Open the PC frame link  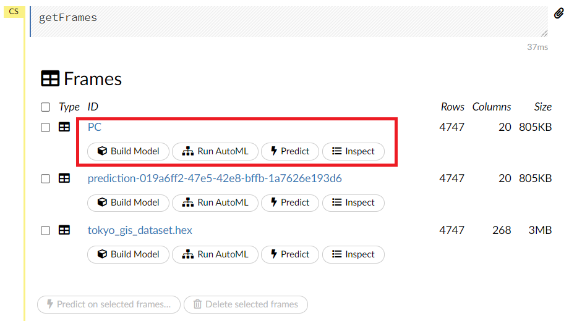tap(95, 127)
